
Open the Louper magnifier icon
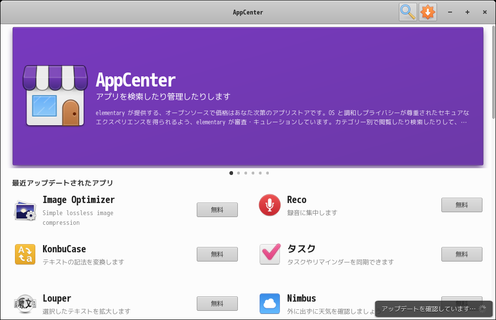tap(25, 304)
